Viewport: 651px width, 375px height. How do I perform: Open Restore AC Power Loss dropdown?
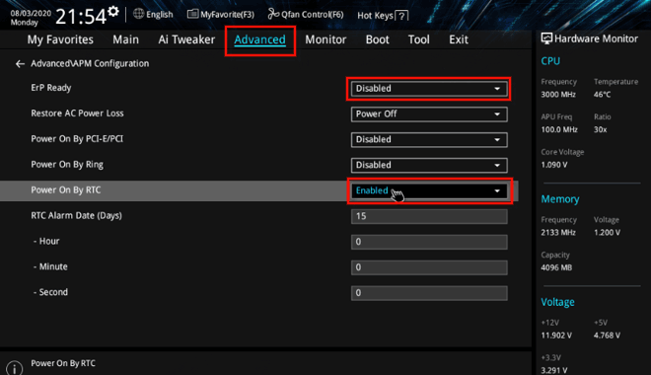429,114
